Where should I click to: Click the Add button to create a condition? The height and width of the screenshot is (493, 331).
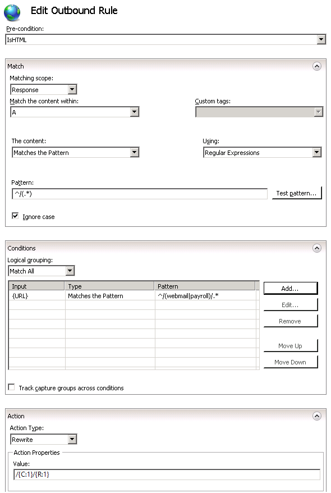[x=291, y=288]
